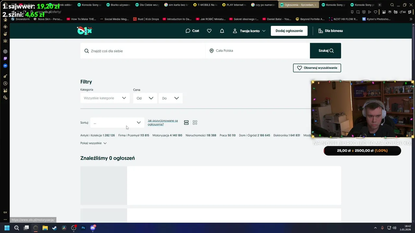Open Elektronika category link

click(x=287, y=135)
